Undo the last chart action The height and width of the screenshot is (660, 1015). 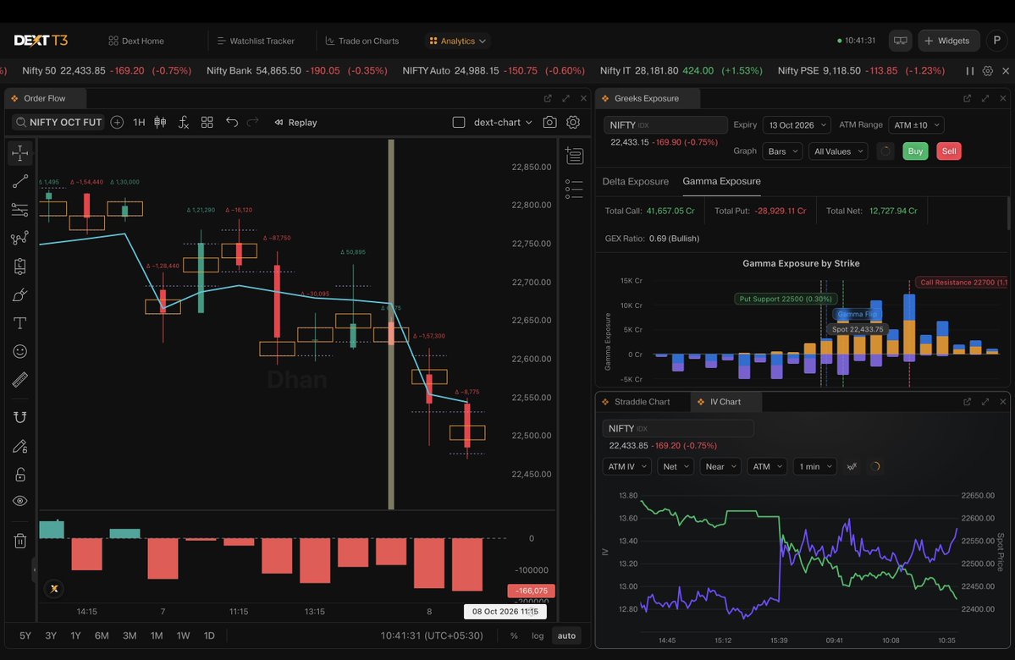click(232, 123)
